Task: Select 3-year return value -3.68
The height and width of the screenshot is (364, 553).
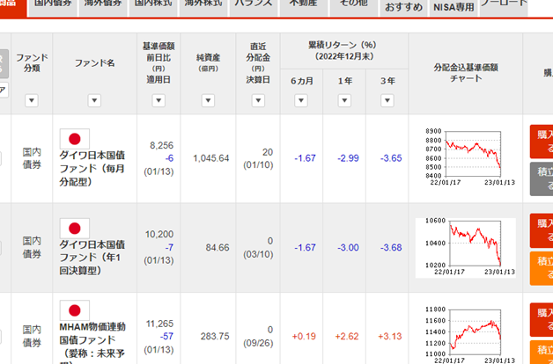Action: pyautogui.click(x=391, y=247)
